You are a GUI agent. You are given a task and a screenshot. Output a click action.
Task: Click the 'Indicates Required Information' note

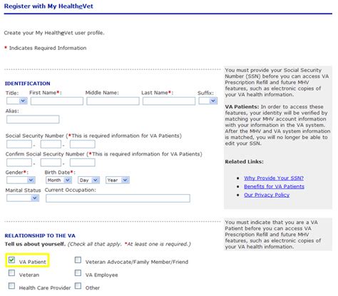tap(48, 48)
